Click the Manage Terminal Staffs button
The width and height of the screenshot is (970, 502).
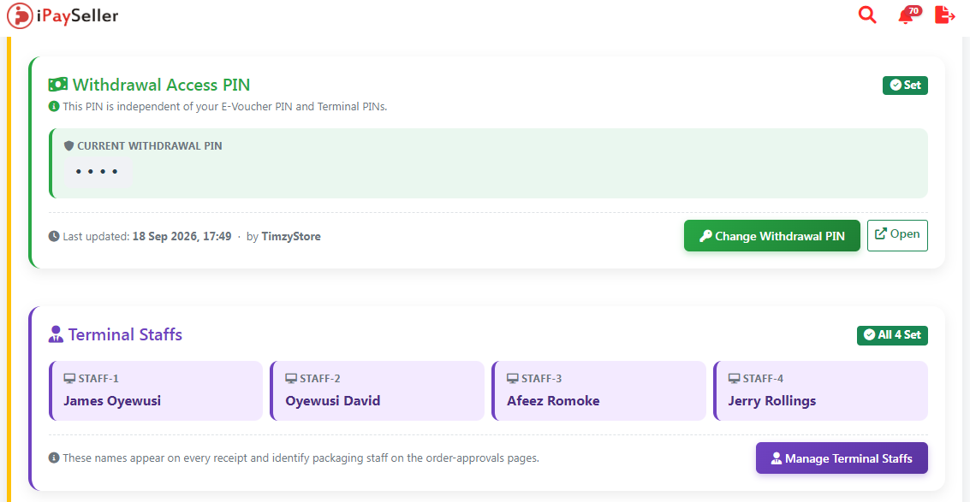pos(842,458)
